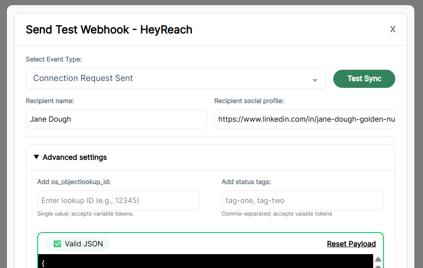
Task: Click the event type dropdown chevron icon
Action: (316, 80)
